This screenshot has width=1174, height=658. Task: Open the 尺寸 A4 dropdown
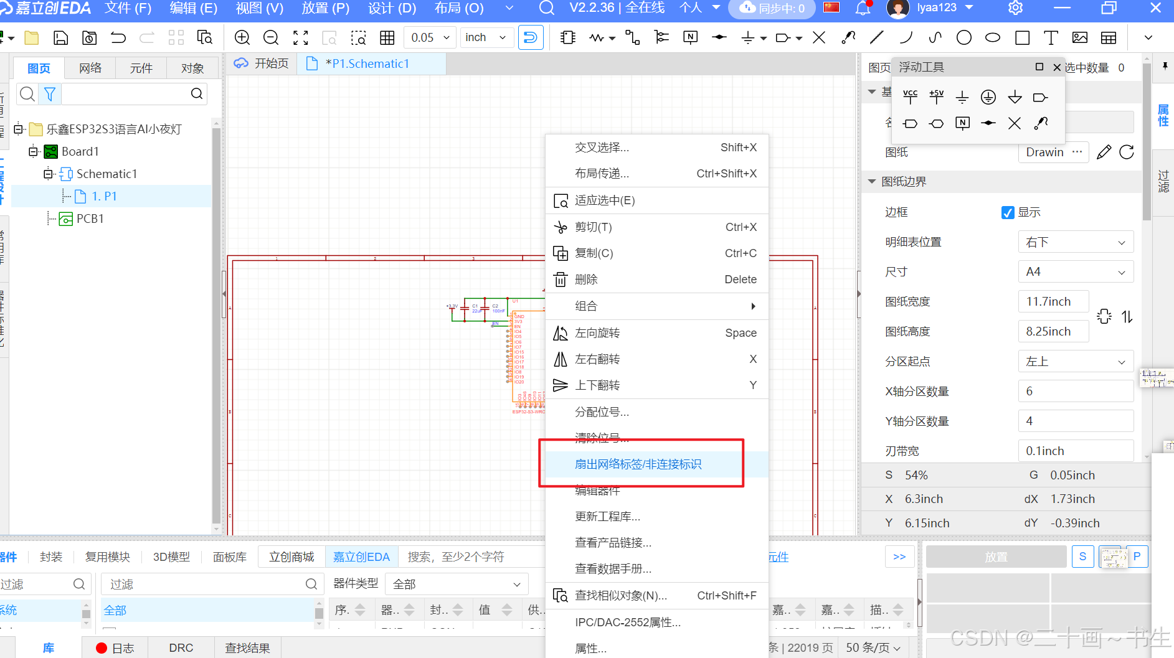click(x=1076, y=272)
